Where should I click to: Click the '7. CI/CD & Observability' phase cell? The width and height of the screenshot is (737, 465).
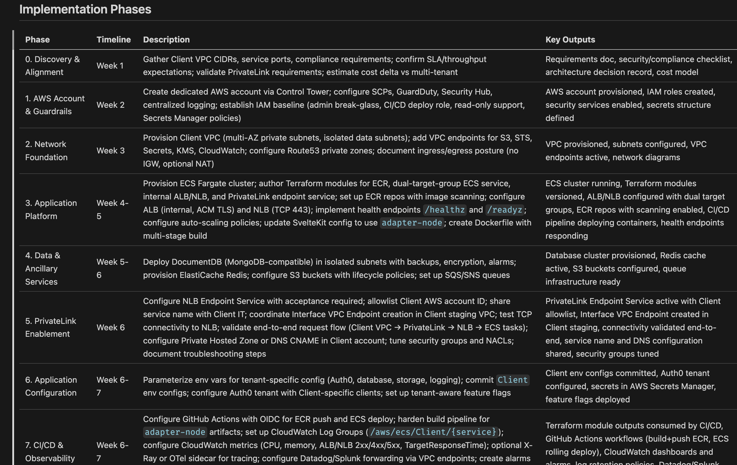tap(50, 452)
